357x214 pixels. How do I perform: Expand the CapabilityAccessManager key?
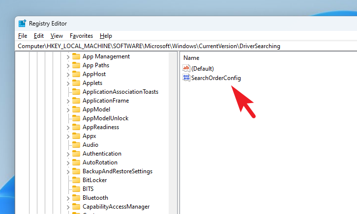click(x=68, y=207)
